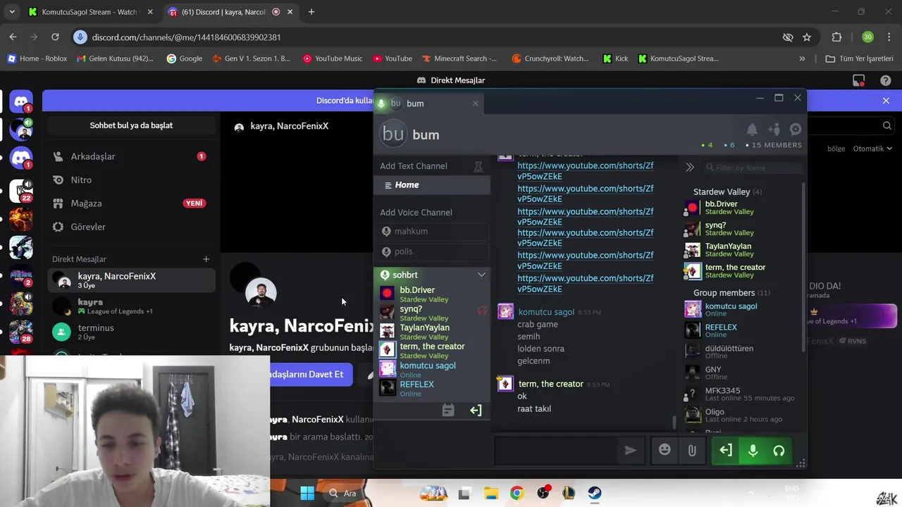The width and height of the screenshot is (902, 507).
Task: Click MFK3345 in the member list
Action: pos(743,394)
